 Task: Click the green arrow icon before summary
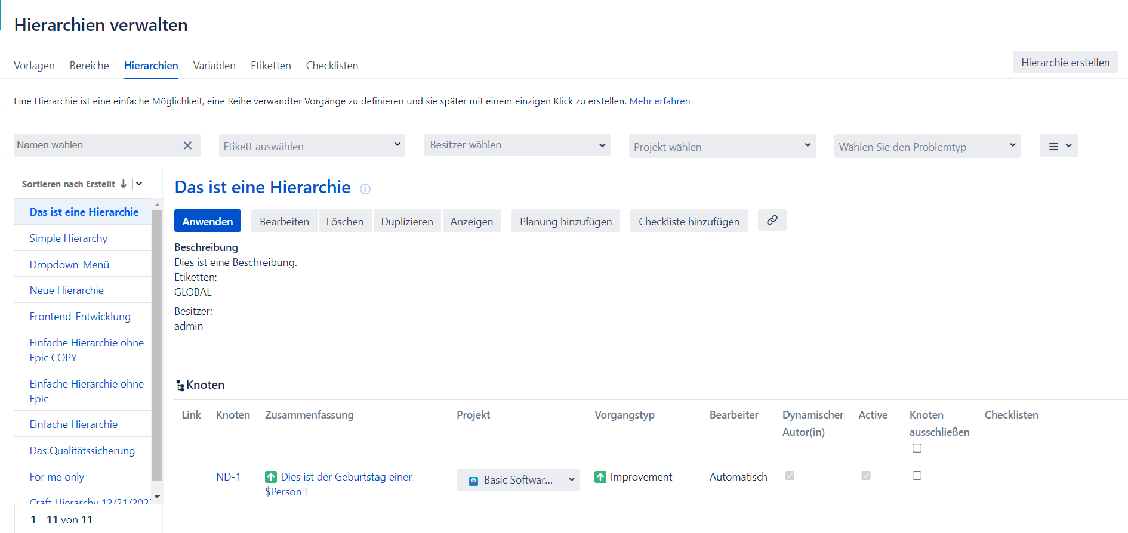(x=271, y=477)
